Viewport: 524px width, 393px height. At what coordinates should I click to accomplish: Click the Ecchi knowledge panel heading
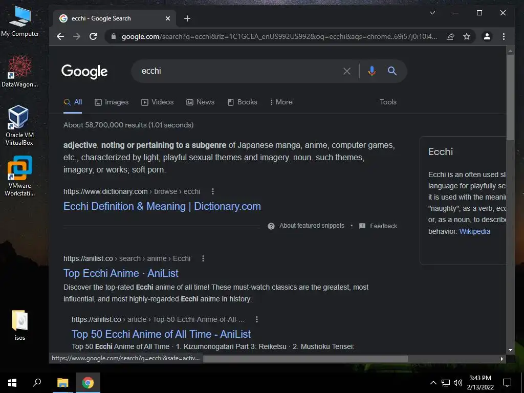441,151
